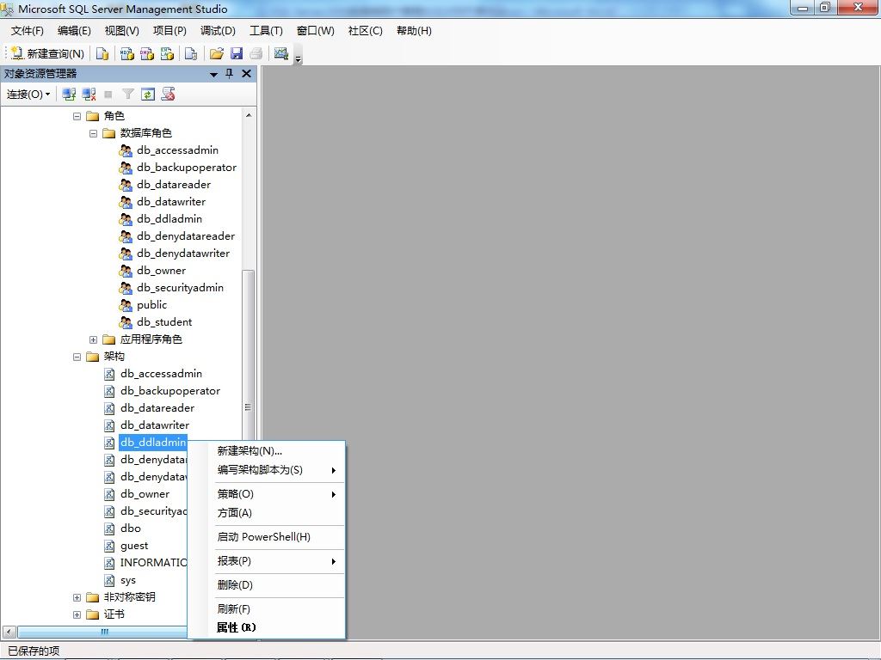Screen dimensions: 881x660
Task: Click the disconnect server icon
Action: pyautogui.click(x=89, y=95)
